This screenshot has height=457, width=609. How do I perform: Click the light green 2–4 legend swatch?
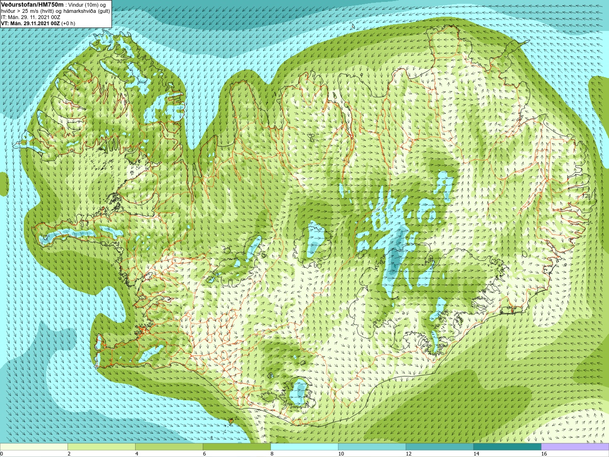101,447
